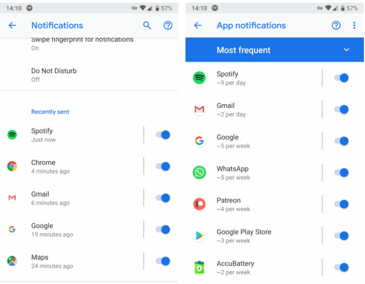Tap the WhatsApp app icon
This screenshot has height=284, width=365.
[200, 173]
